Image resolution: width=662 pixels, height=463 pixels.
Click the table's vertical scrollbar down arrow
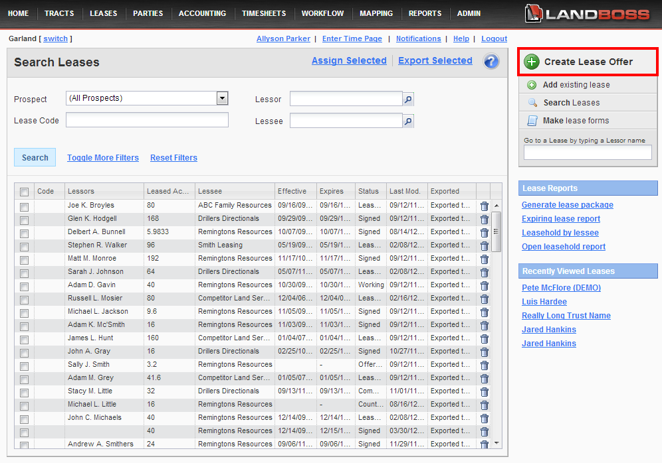click(496, 442)
